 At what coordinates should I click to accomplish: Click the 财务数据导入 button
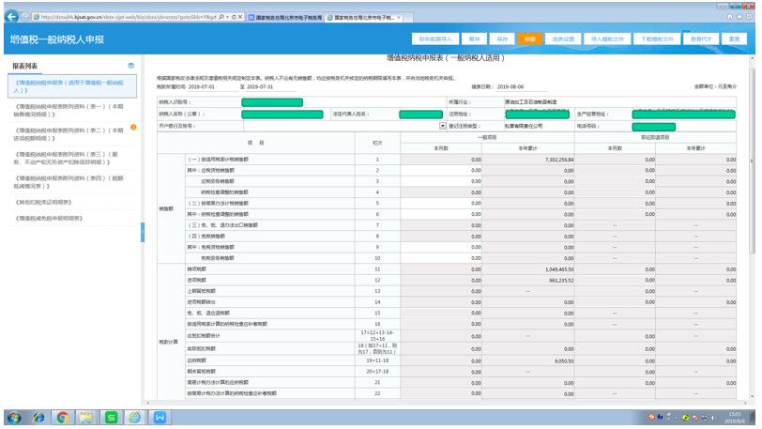pos(435,38)
